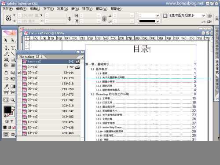Switch to Normal view mode in toolbox
Viewport: 220px width, 165px height.
[6, 134]
